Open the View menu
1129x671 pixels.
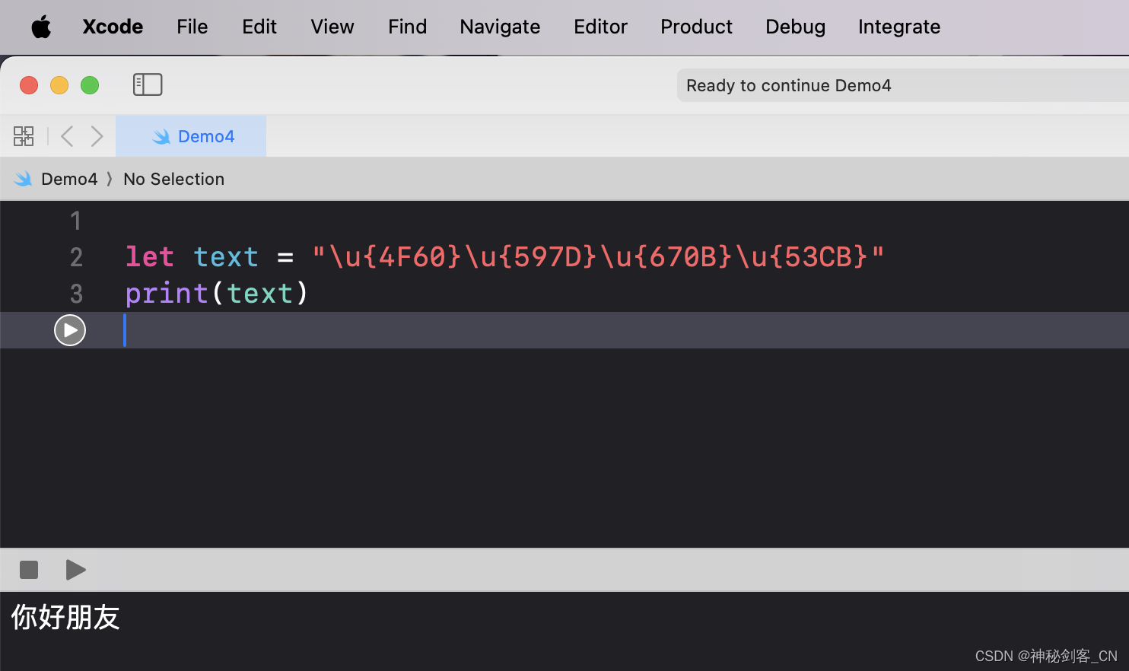[x=332, y=27]
